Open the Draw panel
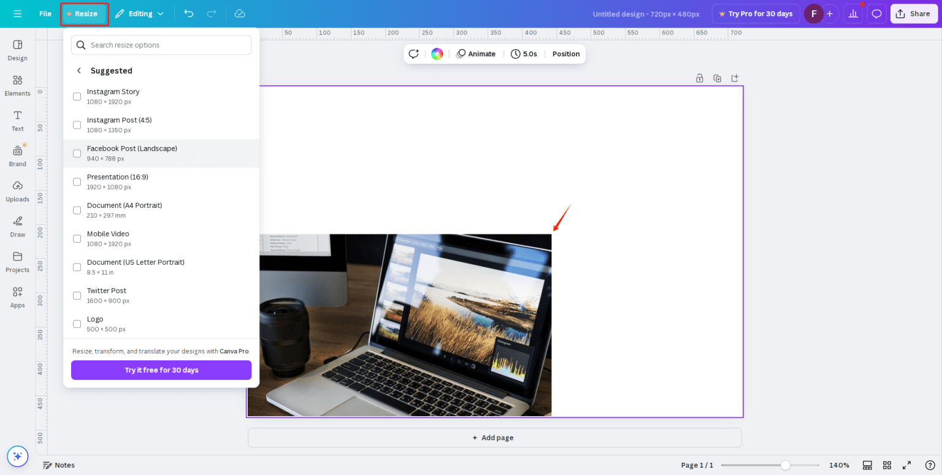The height and width of the screenshot is (475, 942). 17,226
